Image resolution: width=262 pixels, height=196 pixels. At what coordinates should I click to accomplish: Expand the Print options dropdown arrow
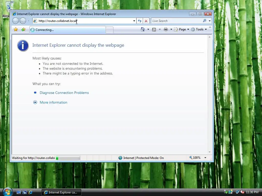[x=171, y=29]
